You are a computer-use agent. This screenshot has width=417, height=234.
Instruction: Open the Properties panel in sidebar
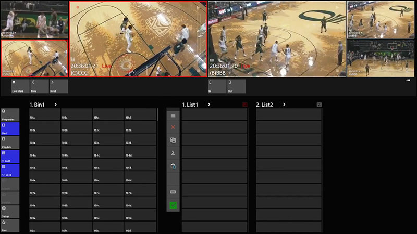pos(9,115)
